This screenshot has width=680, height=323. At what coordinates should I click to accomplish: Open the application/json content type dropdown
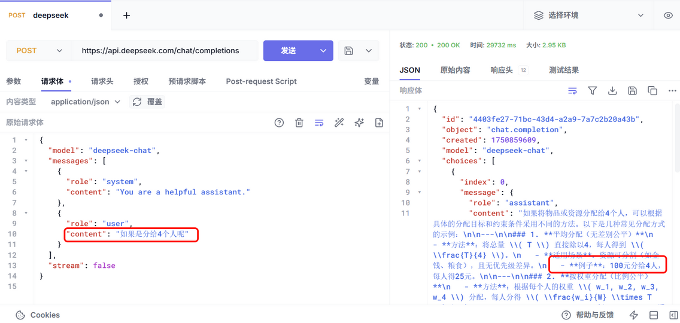86,102
